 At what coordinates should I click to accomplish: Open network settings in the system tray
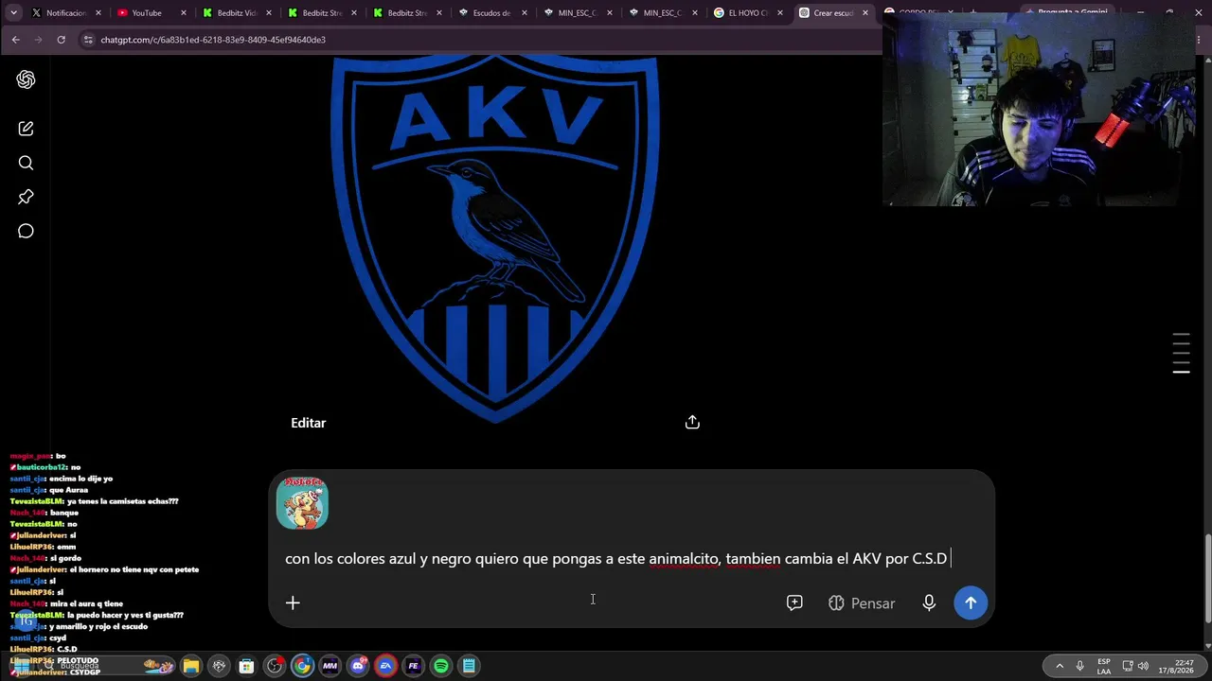click(x=1128, y=666)
